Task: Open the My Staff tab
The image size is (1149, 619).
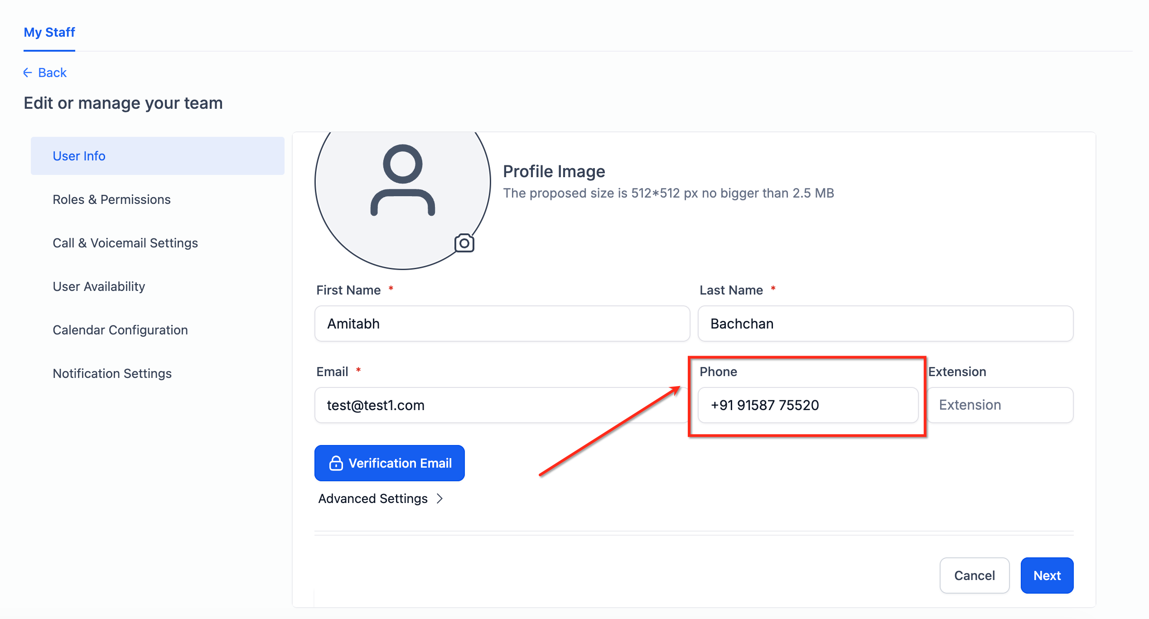Action: [x=49, y=32]
